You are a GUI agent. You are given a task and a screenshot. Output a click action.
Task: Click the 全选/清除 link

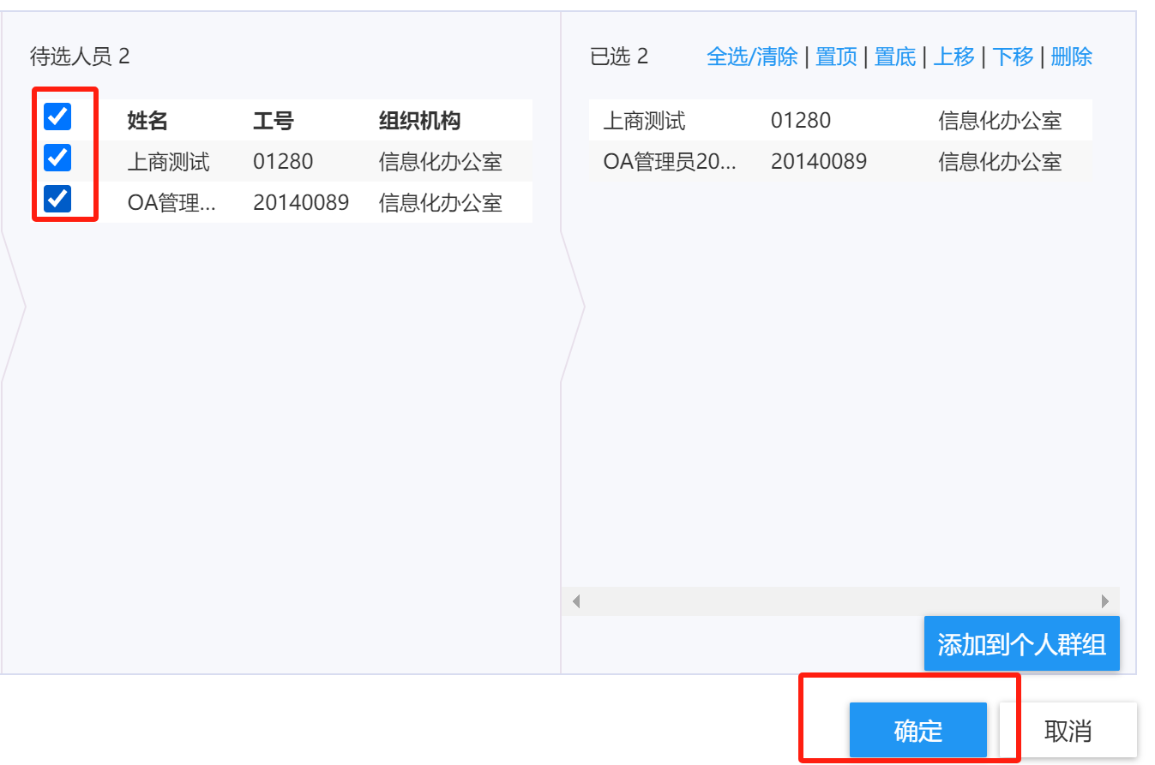(x=752, y=57)
